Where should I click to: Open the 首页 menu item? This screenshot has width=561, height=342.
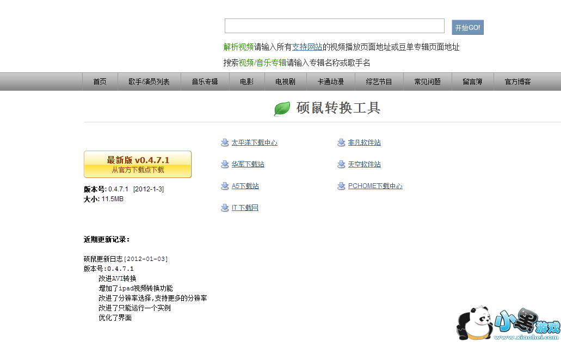[99, 81]
